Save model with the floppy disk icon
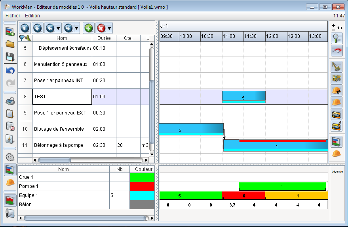348x227 pixels. tap(10, 56)
